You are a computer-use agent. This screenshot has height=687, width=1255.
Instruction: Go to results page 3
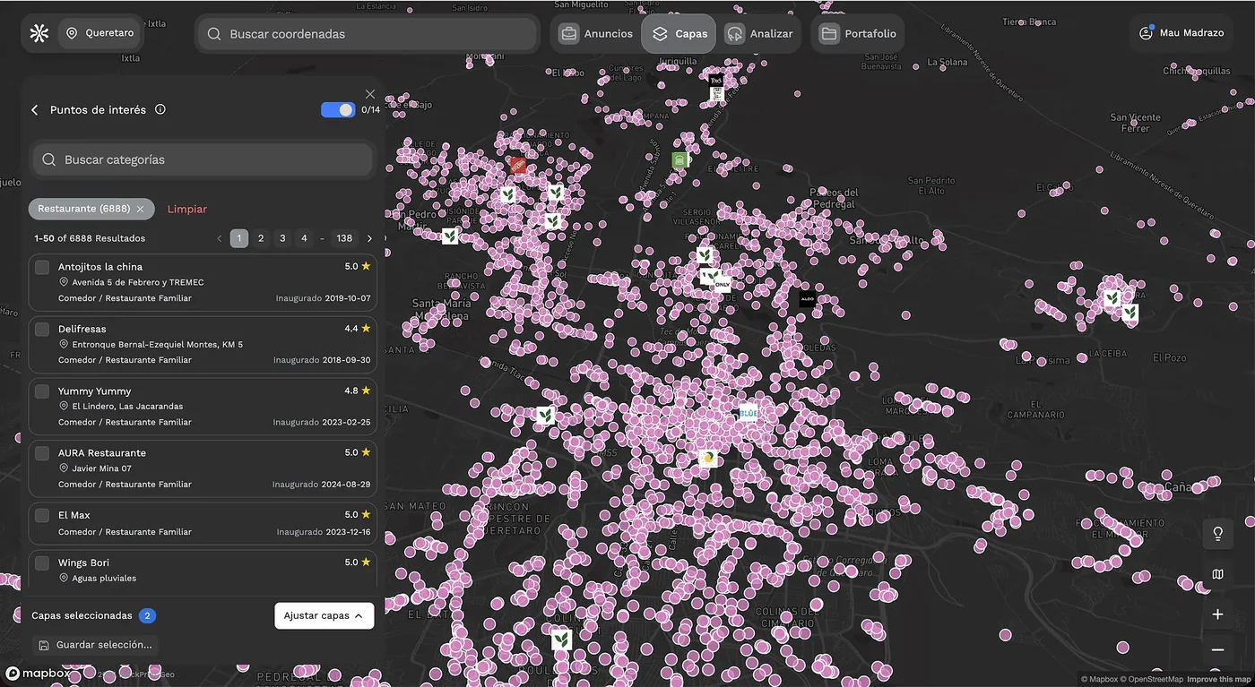point(282,238)
